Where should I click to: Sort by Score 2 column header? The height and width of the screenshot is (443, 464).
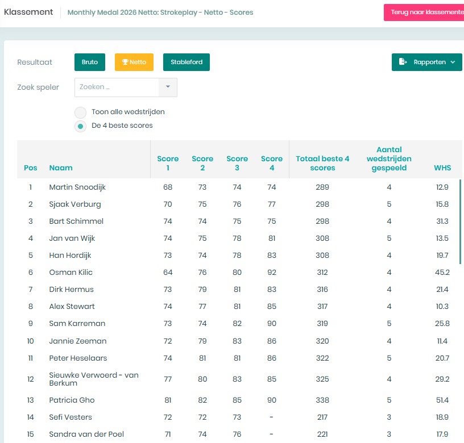(x=202, y=163)
